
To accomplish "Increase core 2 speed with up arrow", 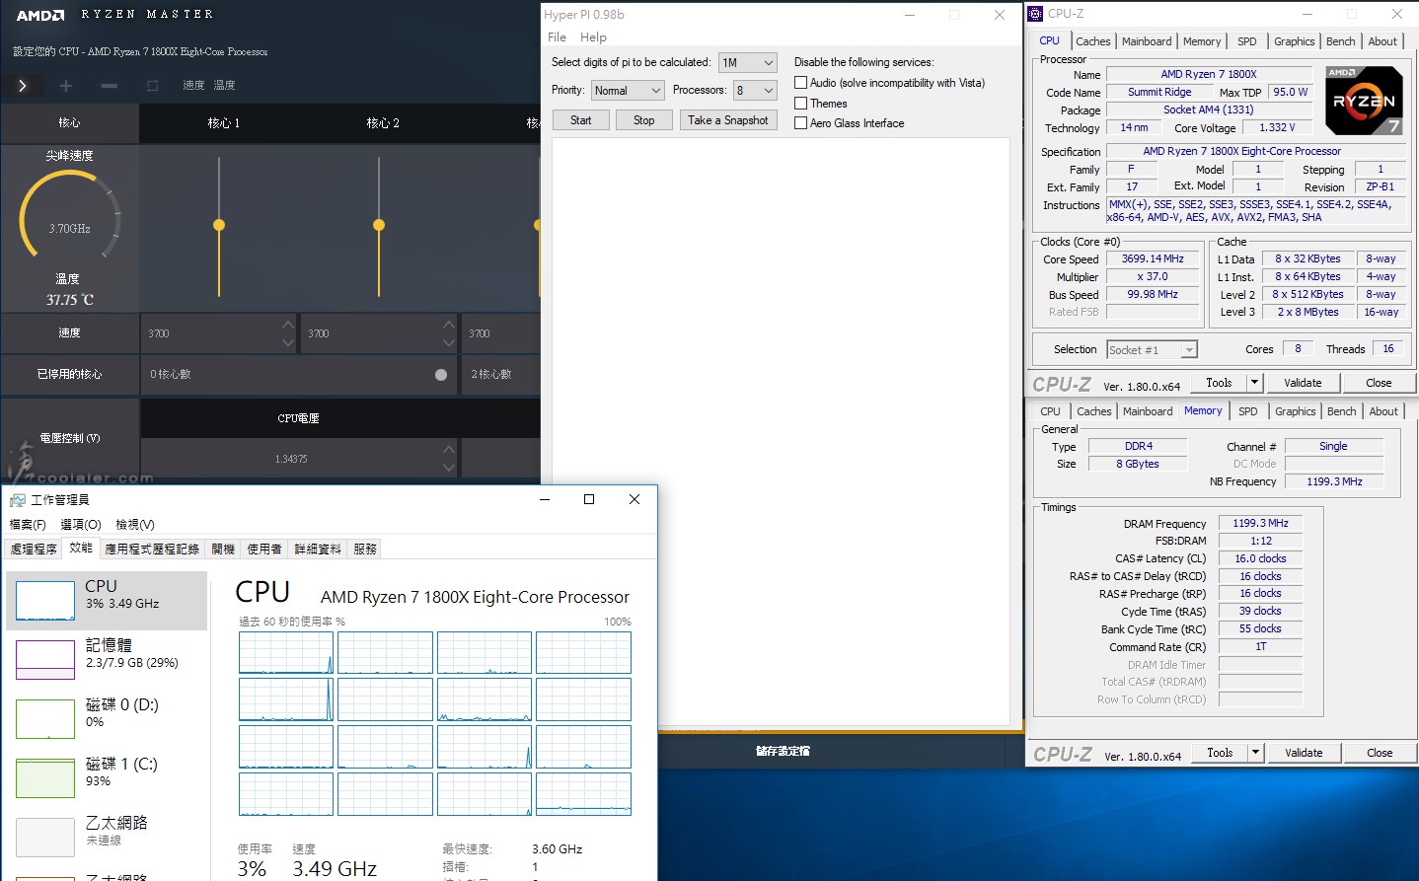I will 449,325.
